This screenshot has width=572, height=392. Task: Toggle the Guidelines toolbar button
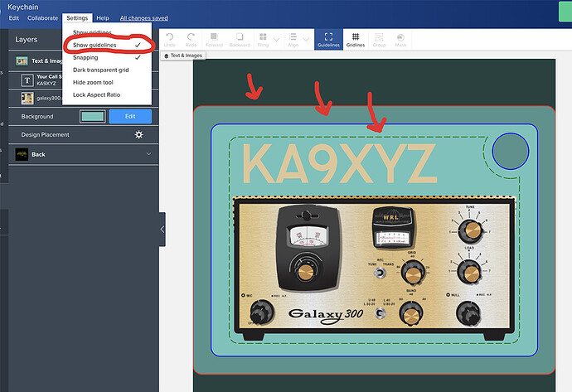click(x=328, y=40)
